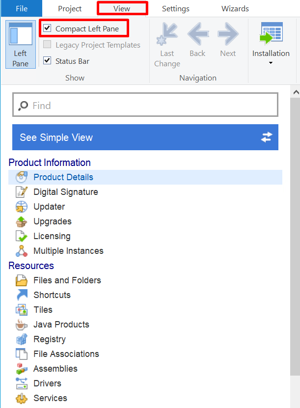Select the Upgrades package icon
Viewport: 300px width, 408px height.
click(x=21, y=221)
